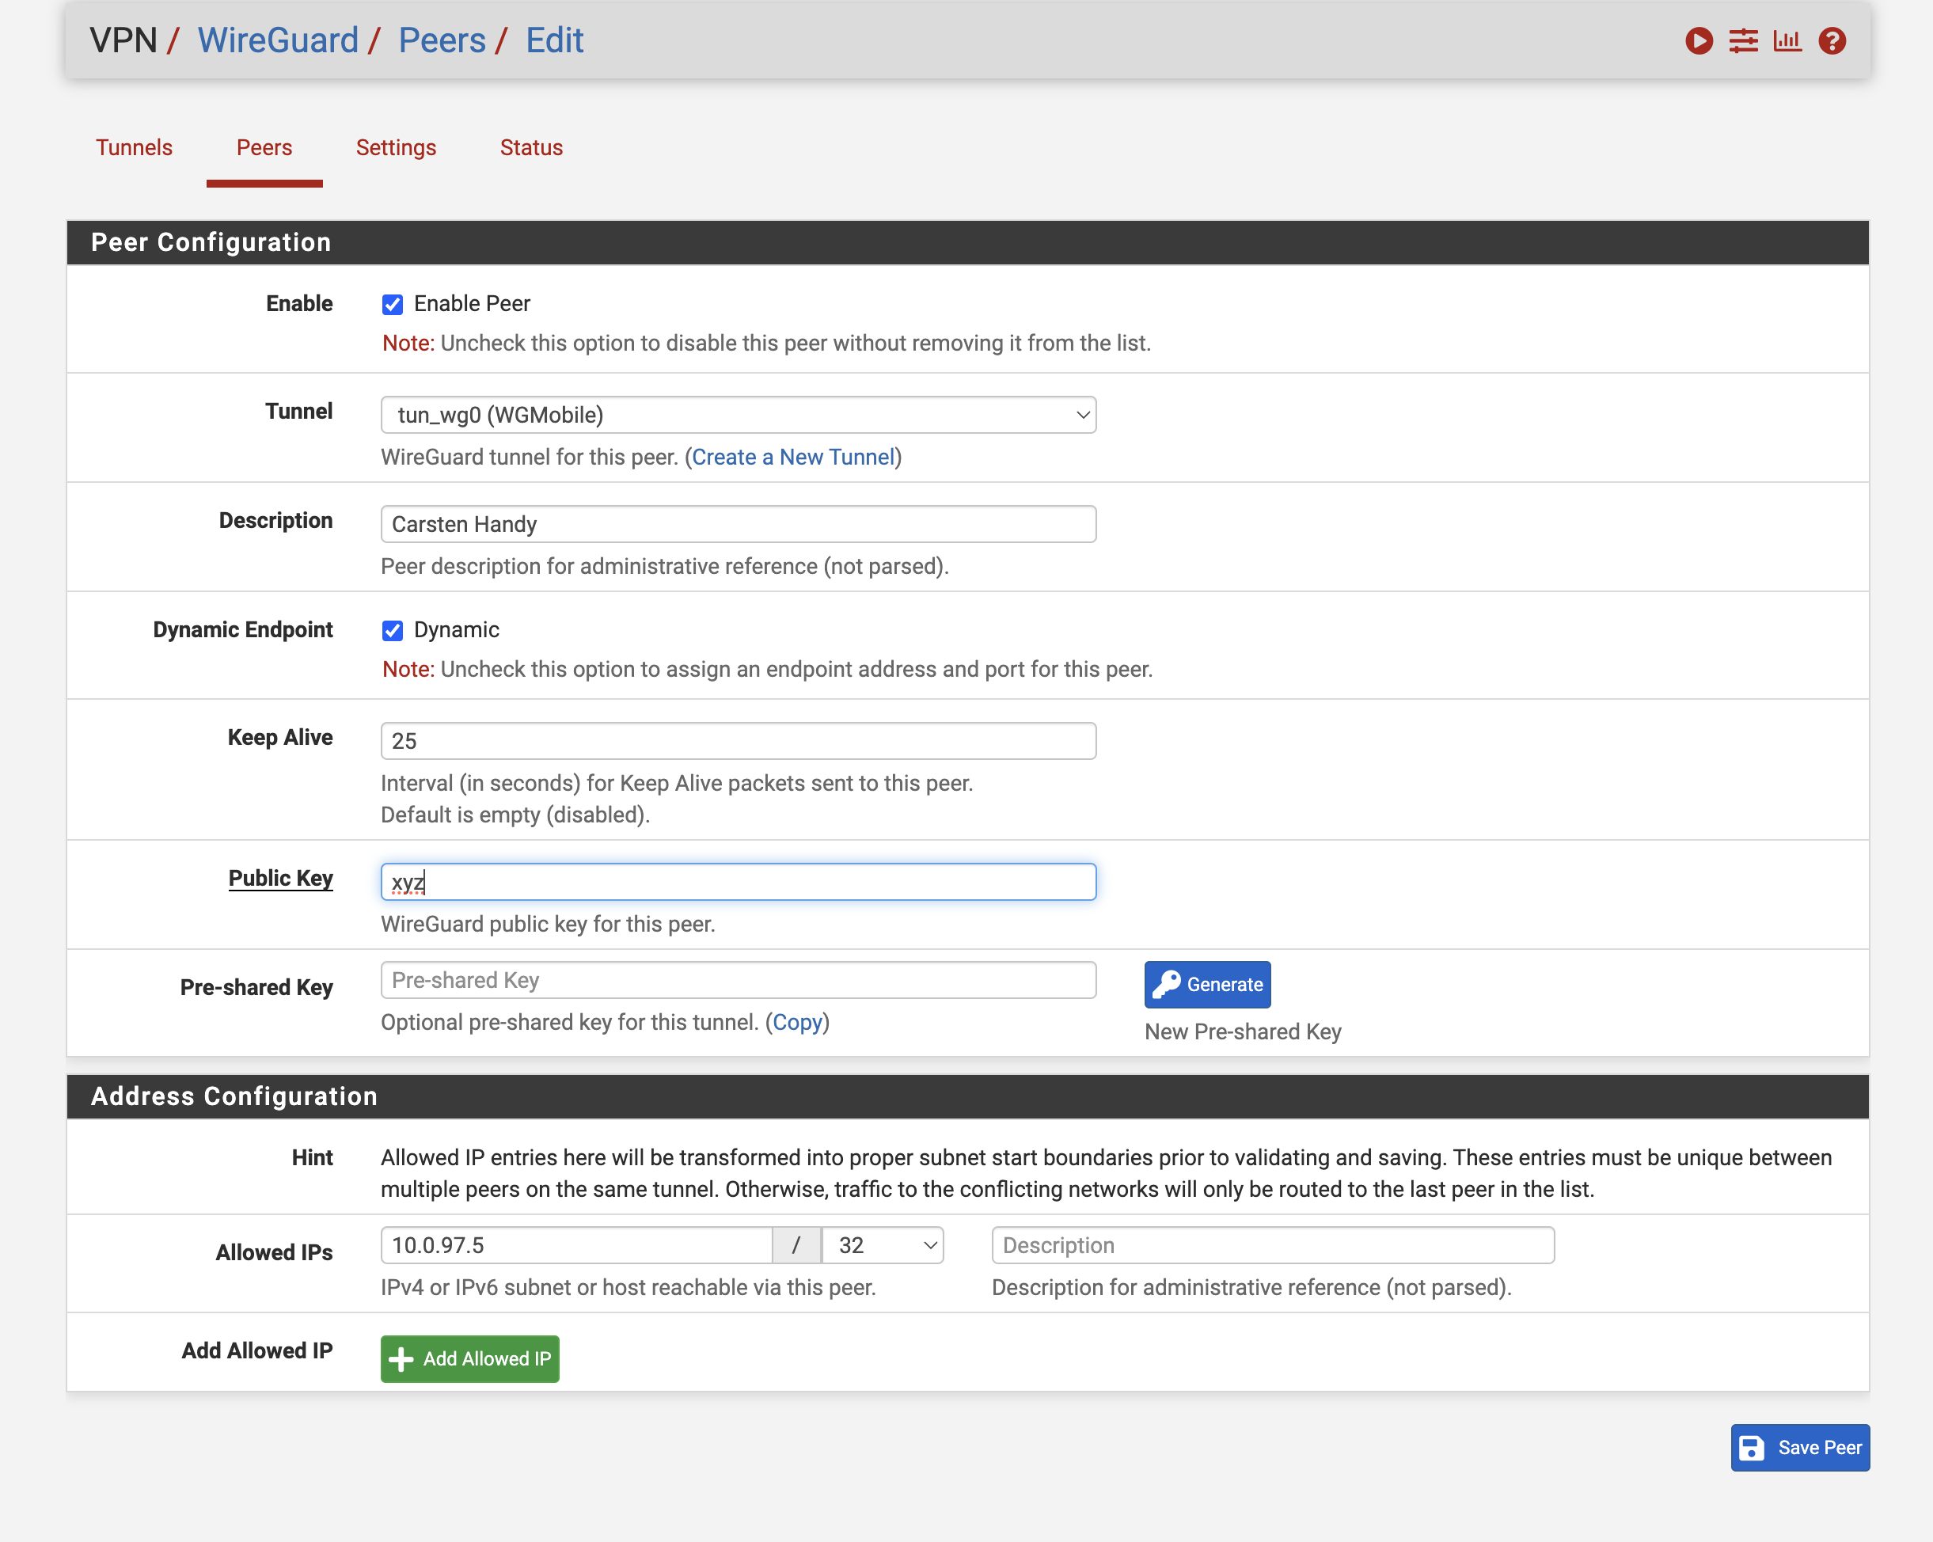The width and height of the screenshot is (1933, 1542).
Task: Click the Allowed IP Description field
Action: coord(1273,1245)
